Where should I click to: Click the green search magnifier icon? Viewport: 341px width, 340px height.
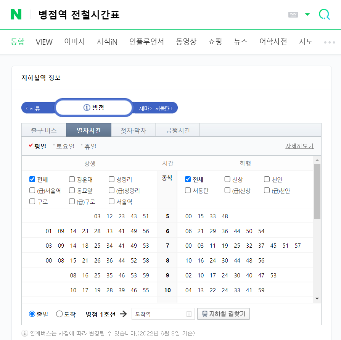[x=324, y=15]
